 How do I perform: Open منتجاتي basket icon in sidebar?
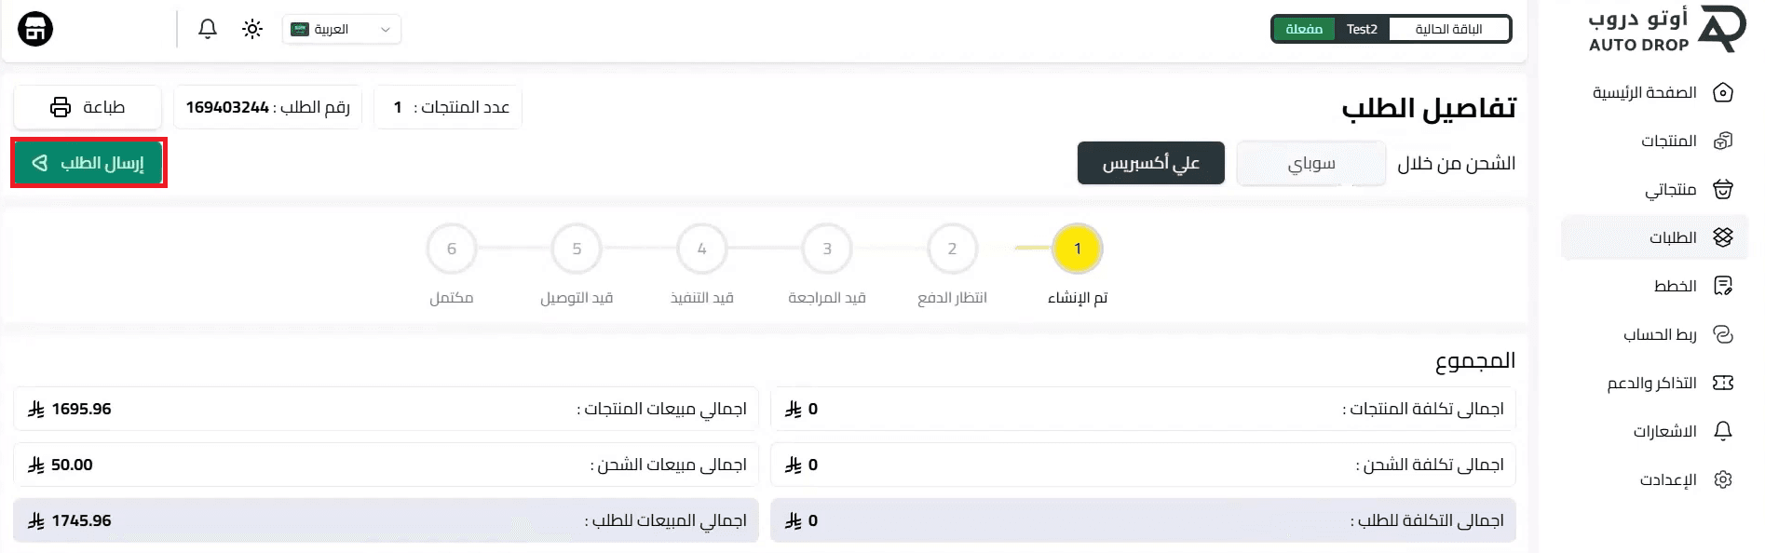click(1723, 189)
